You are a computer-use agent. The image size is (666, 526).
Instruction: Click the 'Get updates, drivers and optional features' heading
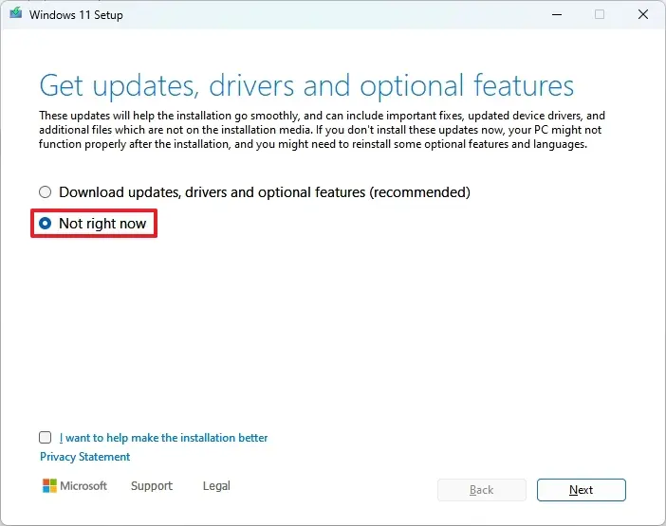point(306,86)
